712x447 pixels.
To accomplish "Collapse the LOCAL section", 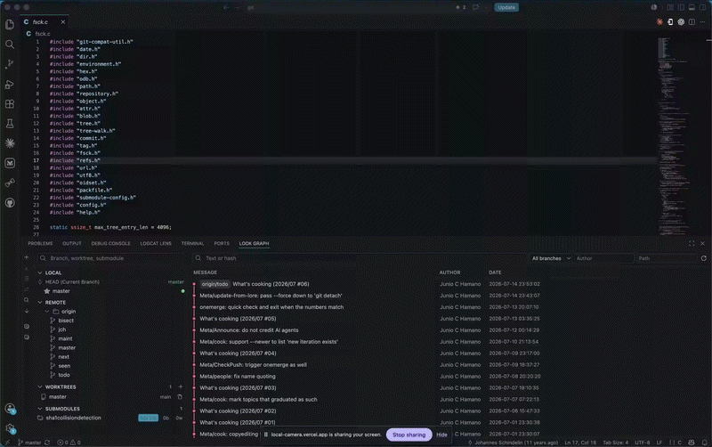I will 40,272.
